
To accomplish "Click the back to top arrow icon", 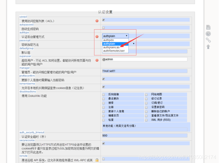I will click(x=208, y=47).
